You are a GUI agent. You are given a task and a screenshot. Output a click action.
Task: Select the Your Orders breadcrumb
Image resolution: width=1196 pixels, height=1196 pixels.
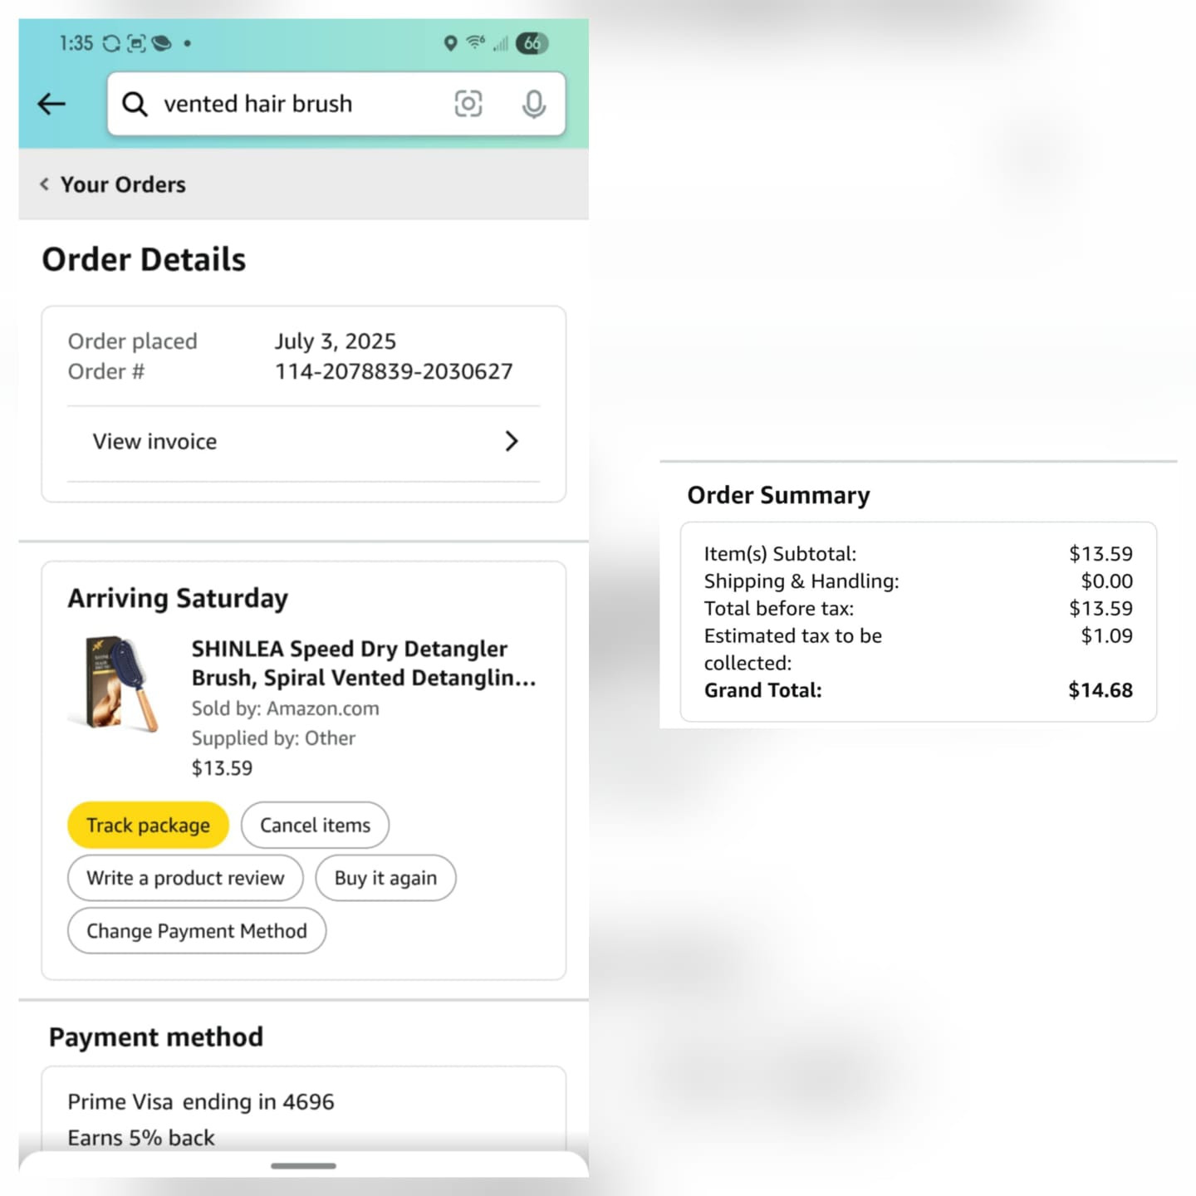pyautogui.click(x=123, y=184)
